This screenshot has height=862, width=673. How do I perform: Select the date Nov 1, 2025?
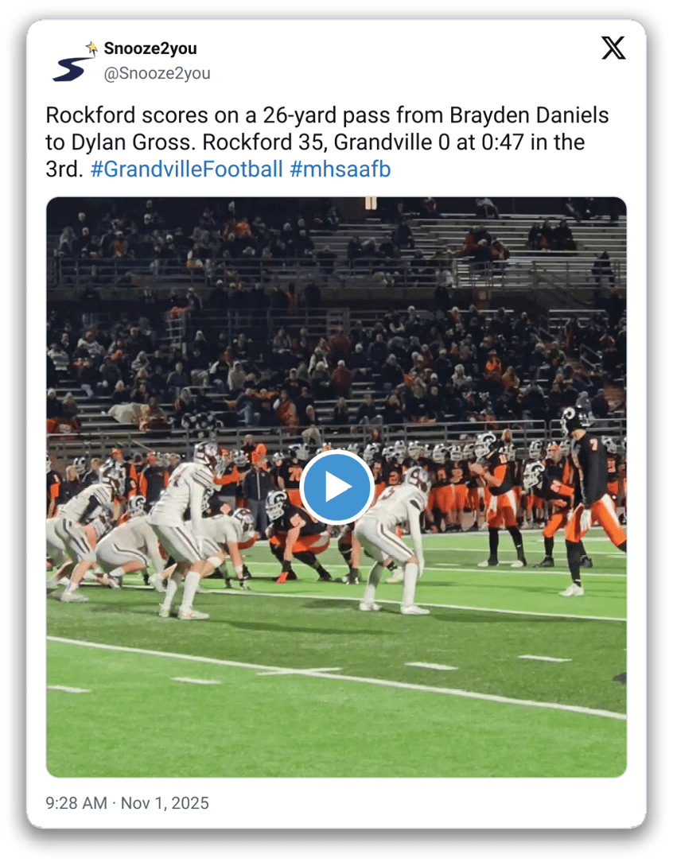(x=165, y=803)
